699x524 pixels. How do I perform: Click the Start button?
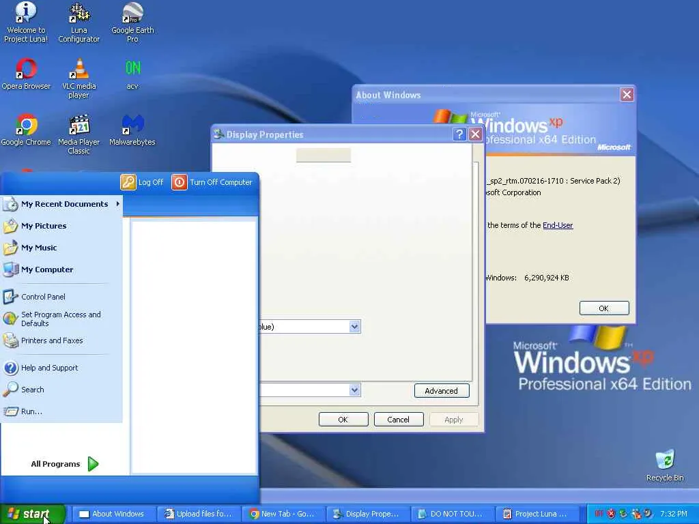(x=33, y=514)
